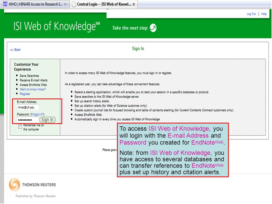
Task: Select the Central Login ISI Web tab
Action: pos(104,4)
